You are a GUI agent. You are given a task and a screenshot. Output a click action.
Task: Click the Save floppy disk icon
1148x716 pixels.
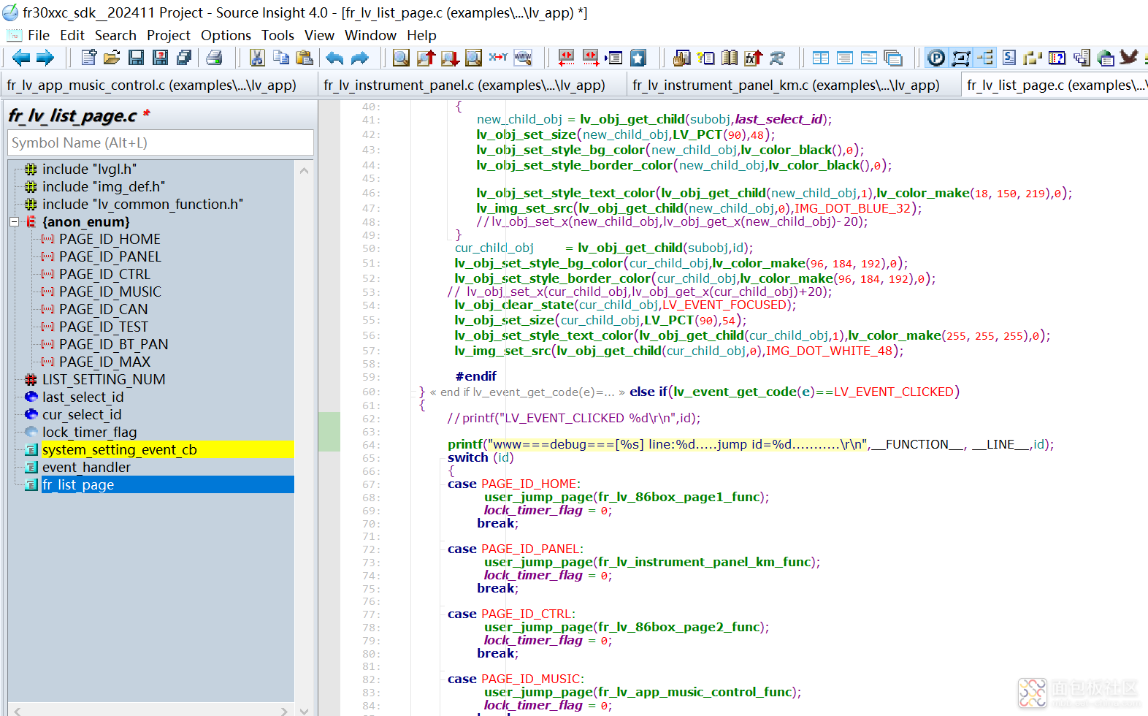pos(136,58)
